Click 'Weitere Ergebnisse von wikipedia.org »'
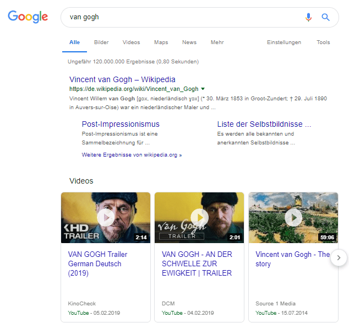Image resolution: width=349 pixels, height=328 pixels. click(132, 155)
